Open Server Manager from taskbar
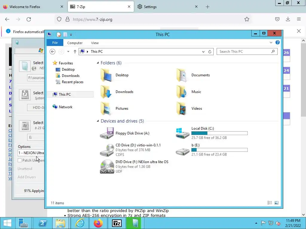 coord(23,223)
